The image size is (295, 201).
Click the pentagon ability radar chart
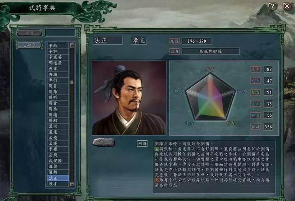pos(210,97)
